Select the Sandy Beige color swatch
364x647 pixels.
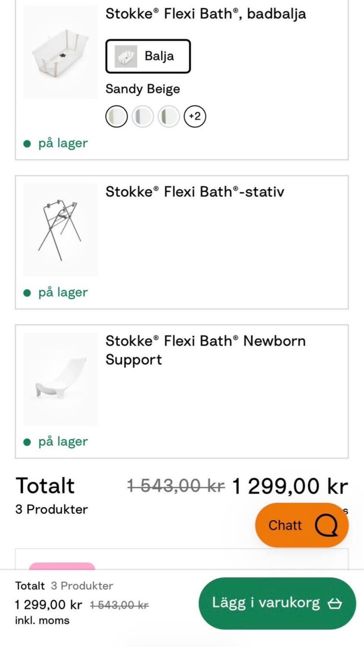point(116,116)
